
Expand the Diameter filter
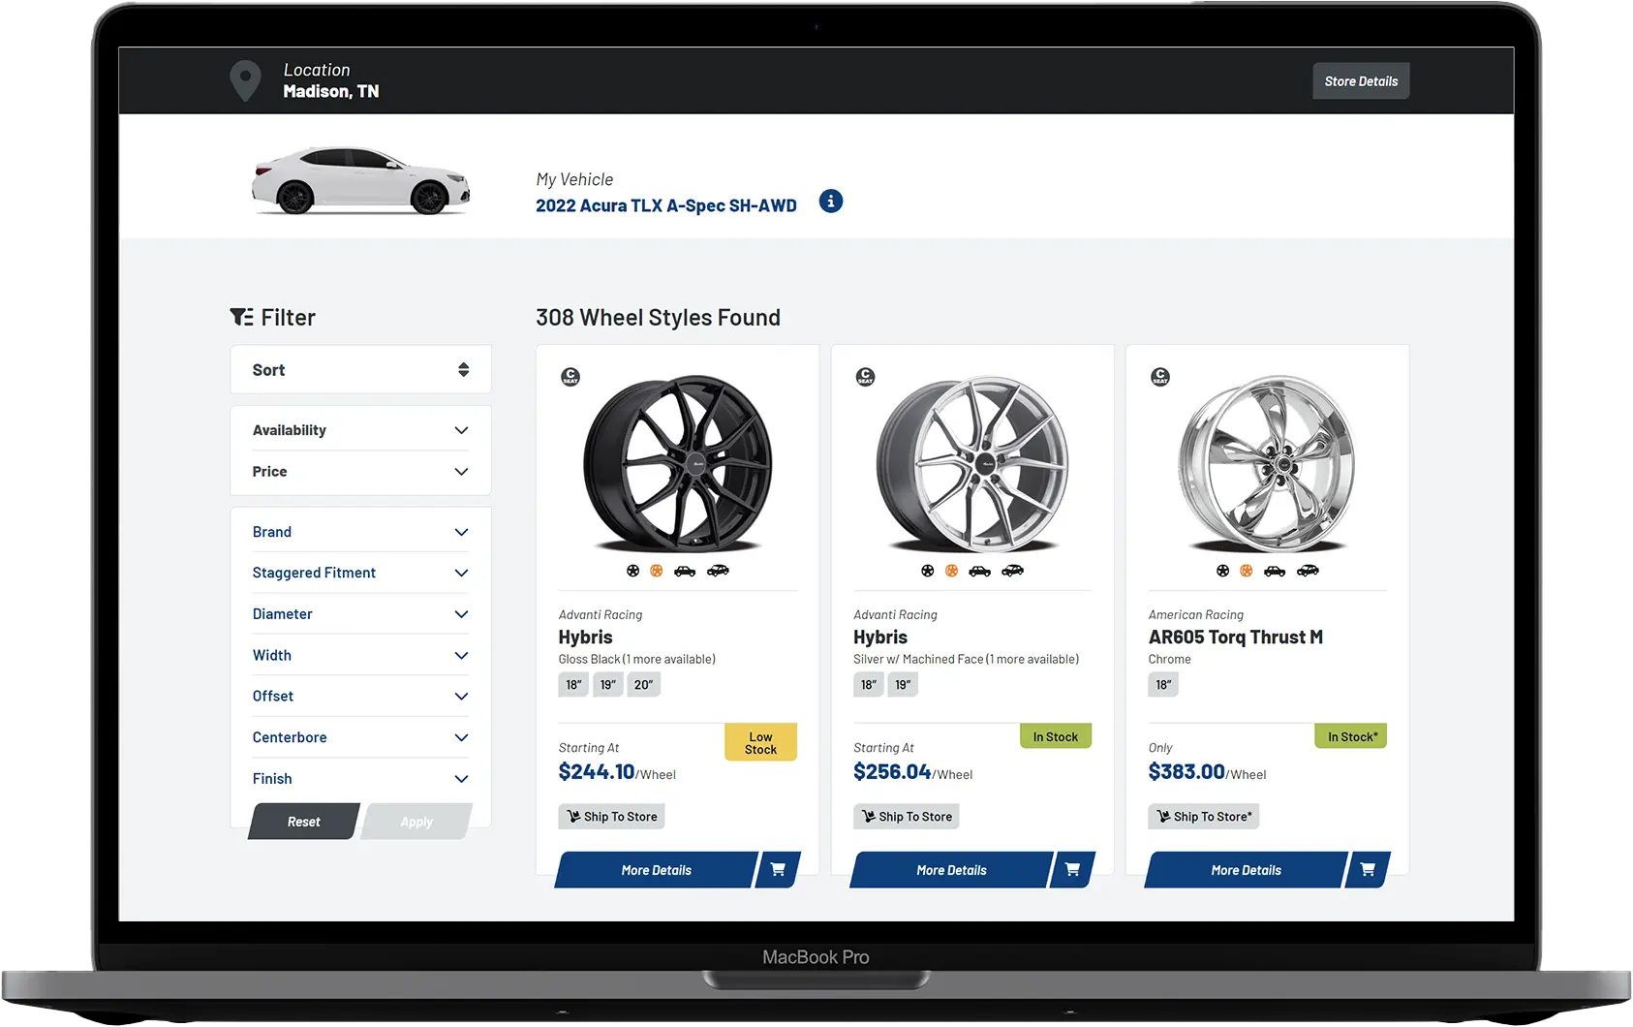tap(360, 614)
